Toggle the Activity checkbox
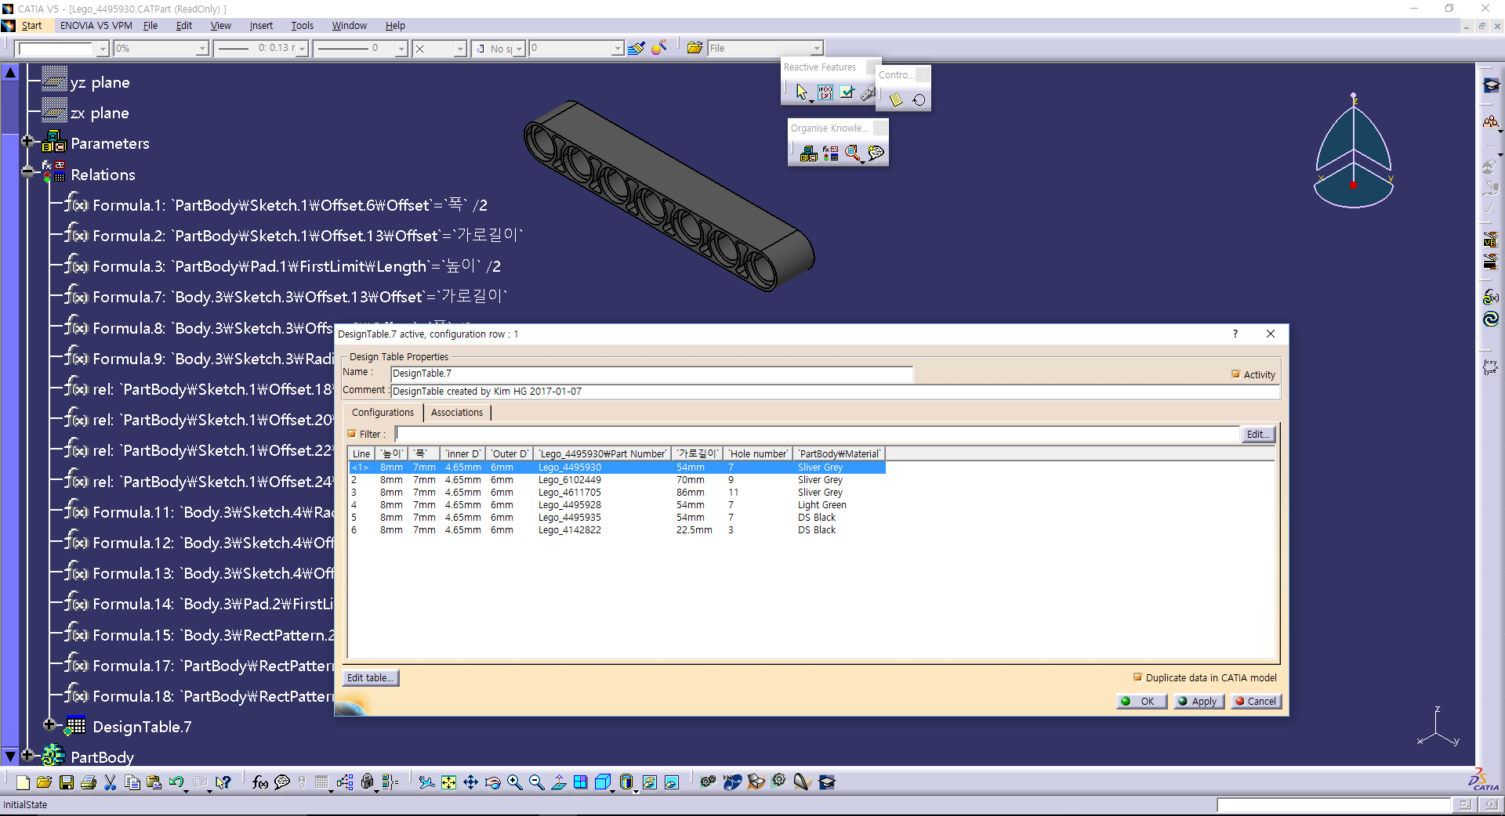Screen dimensions: 1505x816 tap(1235, 374)
